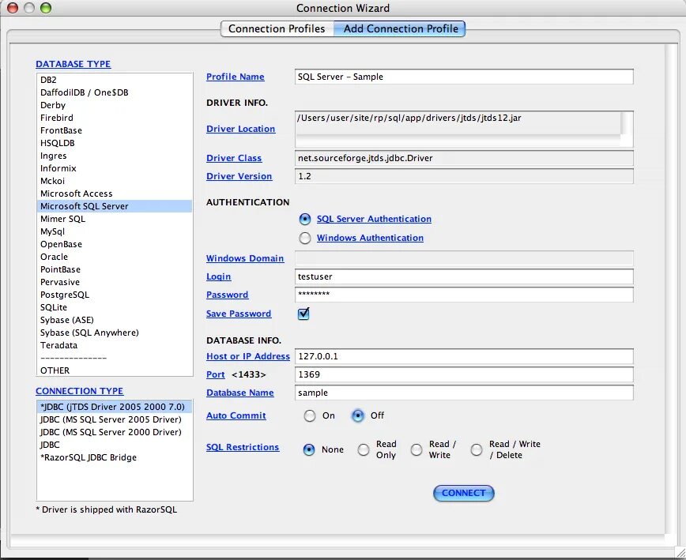
Task: Switch to the Connection Profiles tab
Action: 277,29
